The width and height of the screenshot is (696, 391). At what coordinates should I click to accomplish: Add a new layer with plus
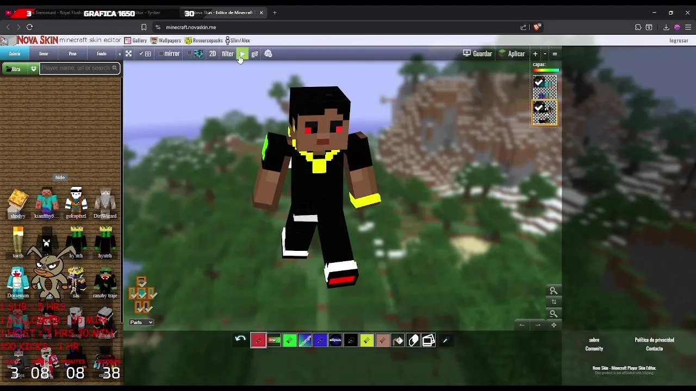pyautogui.click(x=535, y=54)
